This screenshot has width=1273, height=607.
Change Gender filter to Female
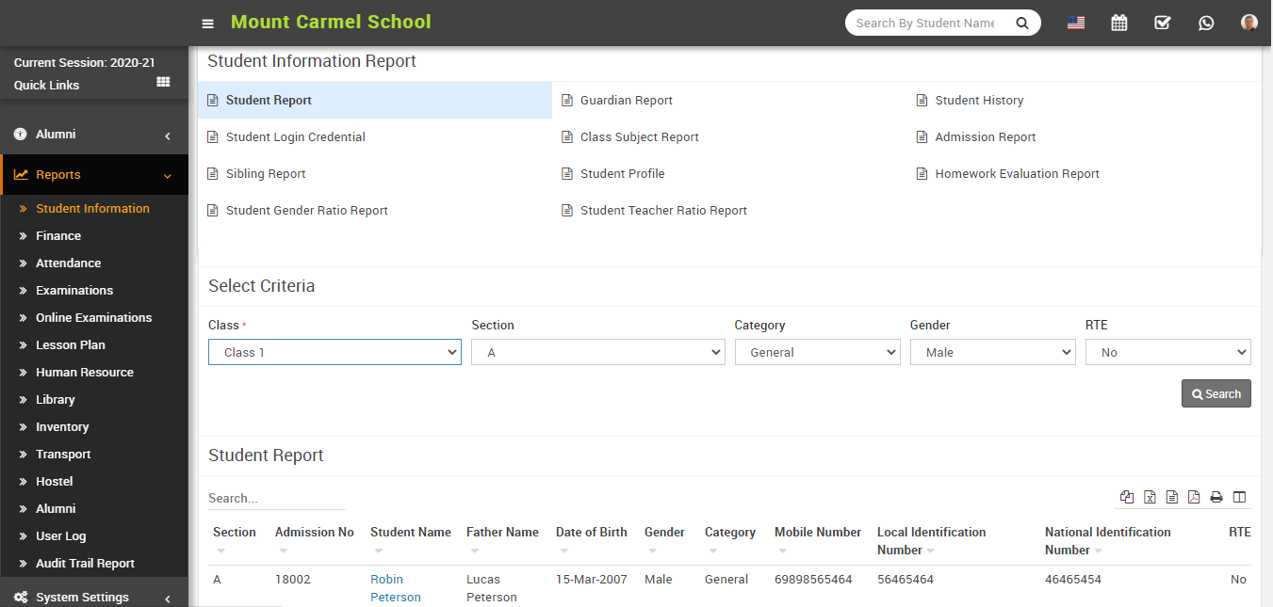[992, 352]
